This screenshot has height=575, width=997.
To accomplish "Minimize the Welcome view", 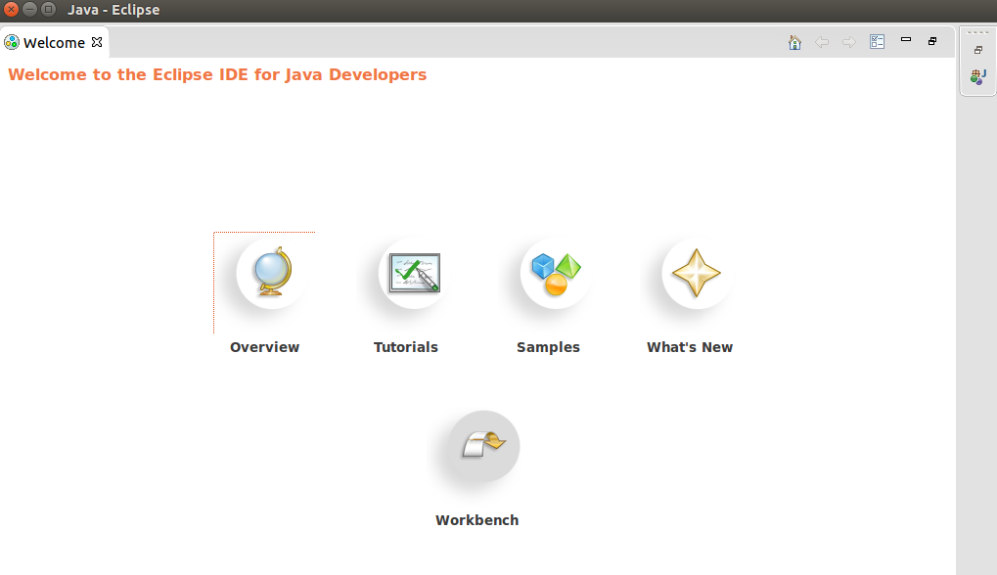I will click(906, 39).
